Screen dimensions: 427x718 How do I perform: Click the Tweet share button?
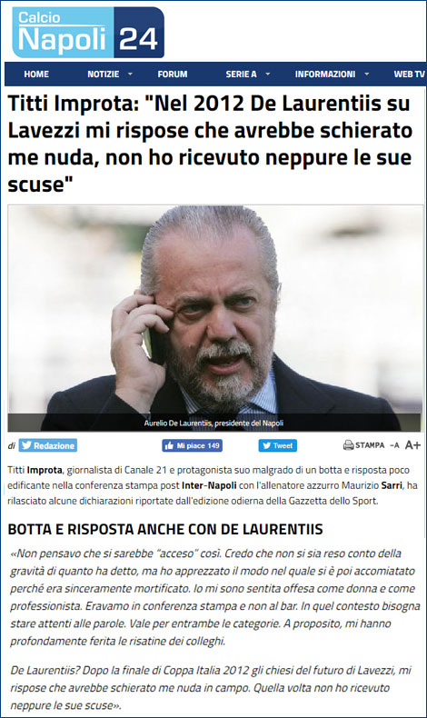pyautogui.click(x=278, y=445)
